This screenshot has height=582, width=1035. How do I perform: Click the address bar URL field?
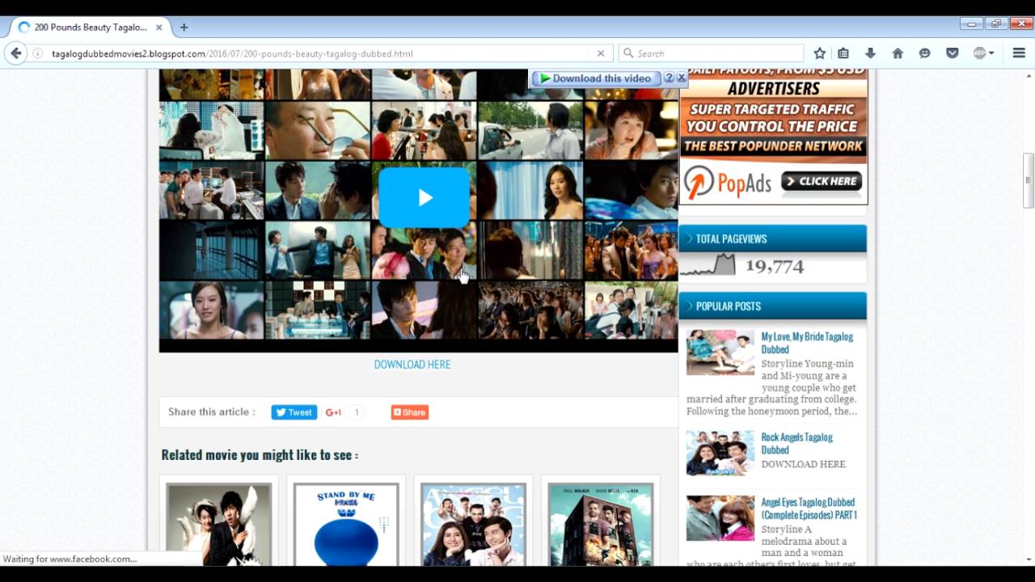pyautogui.click(x=319, y=53)
